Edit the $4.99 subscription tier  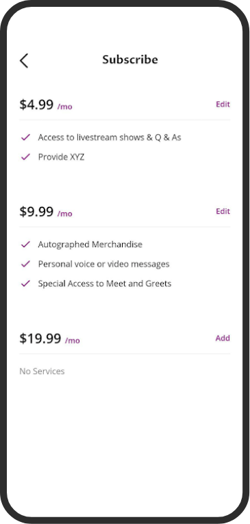(x=223, y=104)
